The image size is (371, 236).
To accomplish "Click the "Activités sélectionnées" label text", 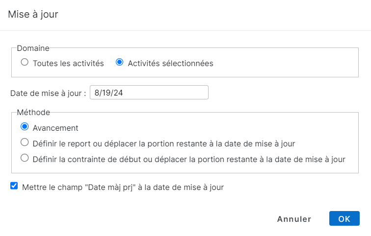I will pyautogui.click(x=170, y=63).
